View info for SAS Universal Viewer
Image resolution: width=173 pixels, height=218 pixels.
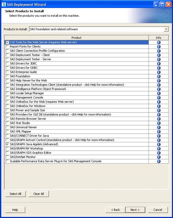click(x=159, y=127)
